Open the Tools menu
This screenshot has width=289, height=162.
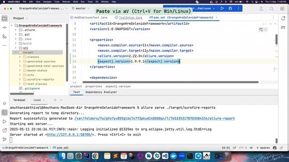click(90, 2)
